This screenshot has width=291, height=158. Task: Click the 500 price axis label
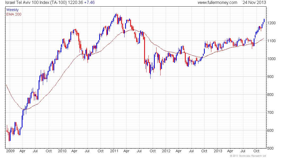pos(270,148)
